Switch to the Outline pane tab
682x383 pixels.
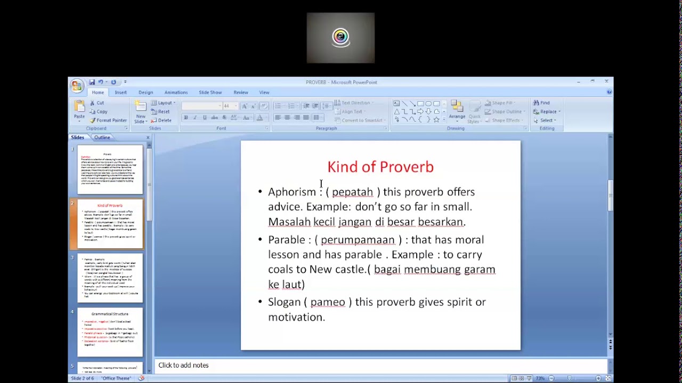(102, 137)
